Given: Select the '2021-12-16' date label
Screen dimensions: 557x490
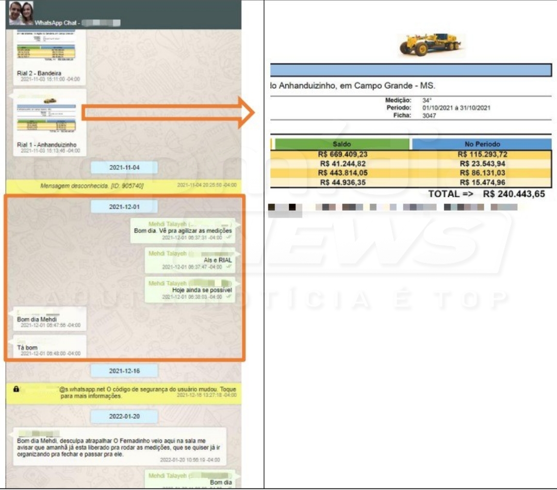Looking at the screenshot, I should pos(124,371).
